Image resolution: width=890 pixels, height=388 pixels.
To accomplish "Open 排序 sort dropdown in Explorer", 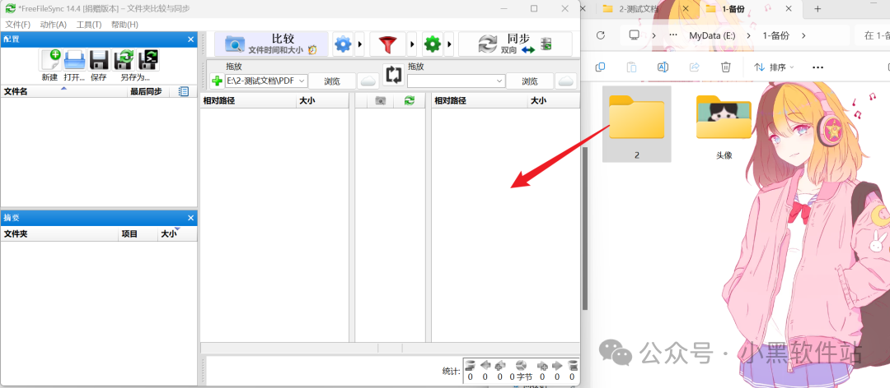I will pos(774,67).
